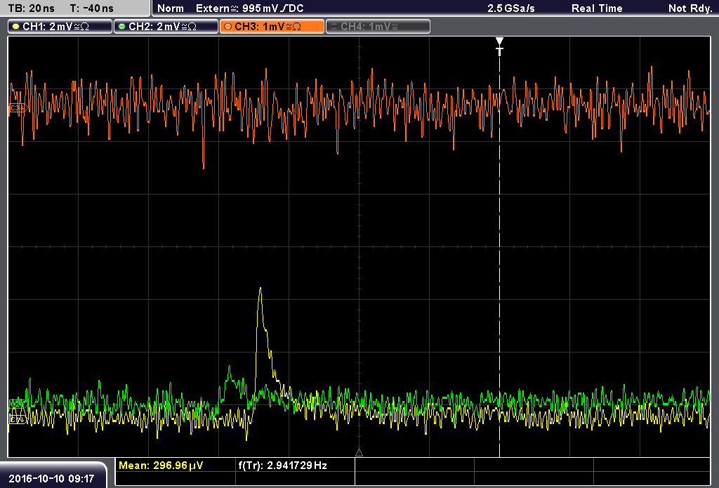Click the TB: 20 ns timebase readout
The height and width of the screenshot is (488, 719).
(31, 8)
